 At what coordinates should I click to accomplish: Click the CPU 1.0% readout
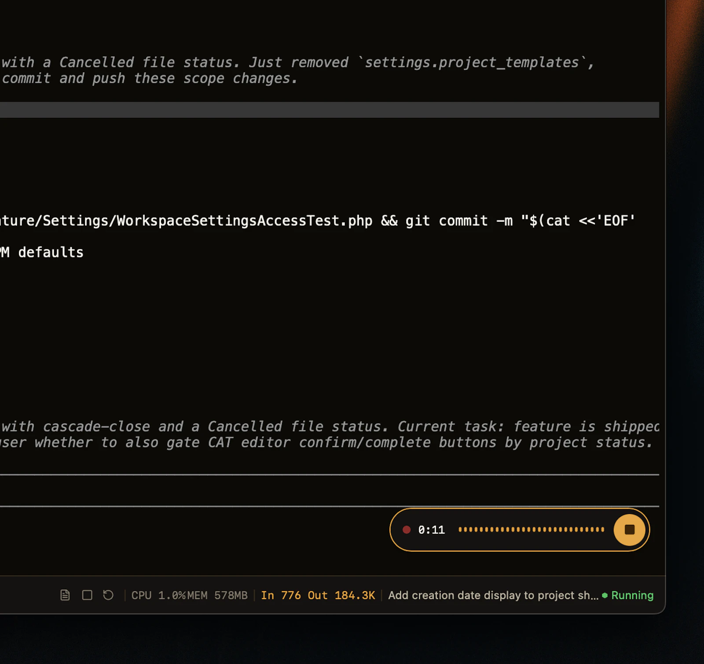click(x=159, y=595)
